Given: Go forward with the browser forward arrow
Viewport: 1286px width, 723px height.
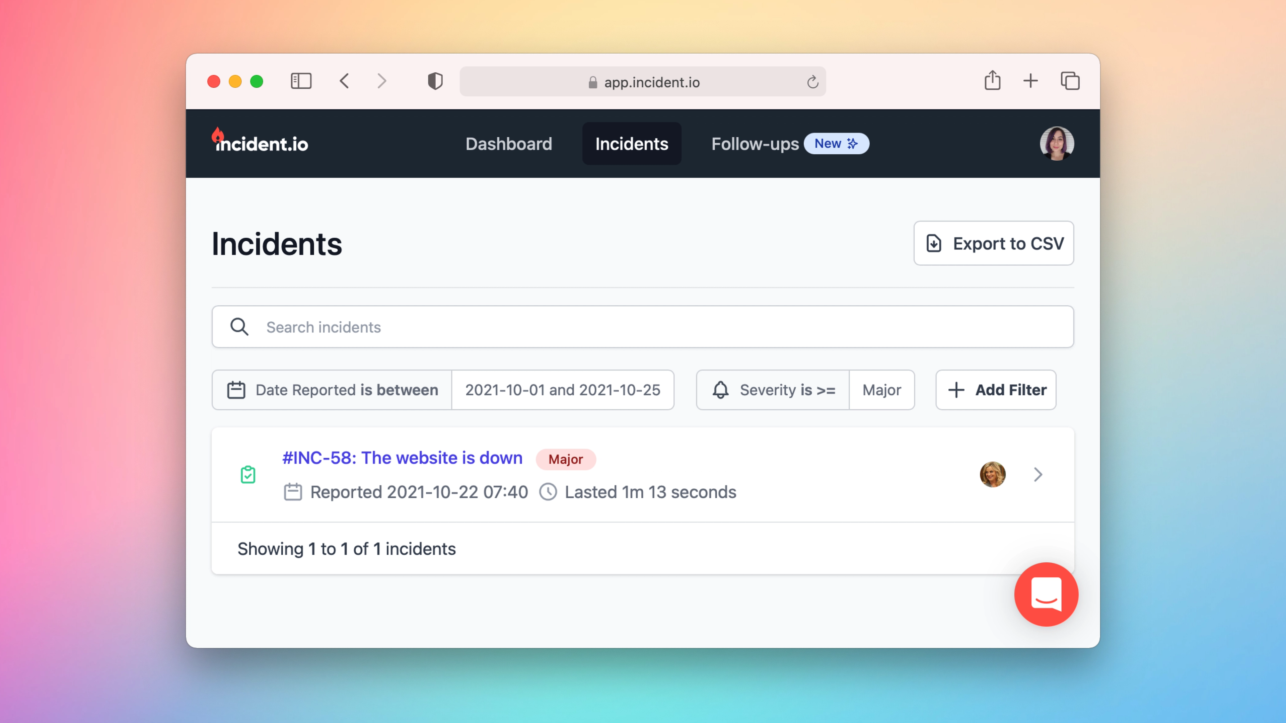Looking at the screenshot, I should point(382,81).
